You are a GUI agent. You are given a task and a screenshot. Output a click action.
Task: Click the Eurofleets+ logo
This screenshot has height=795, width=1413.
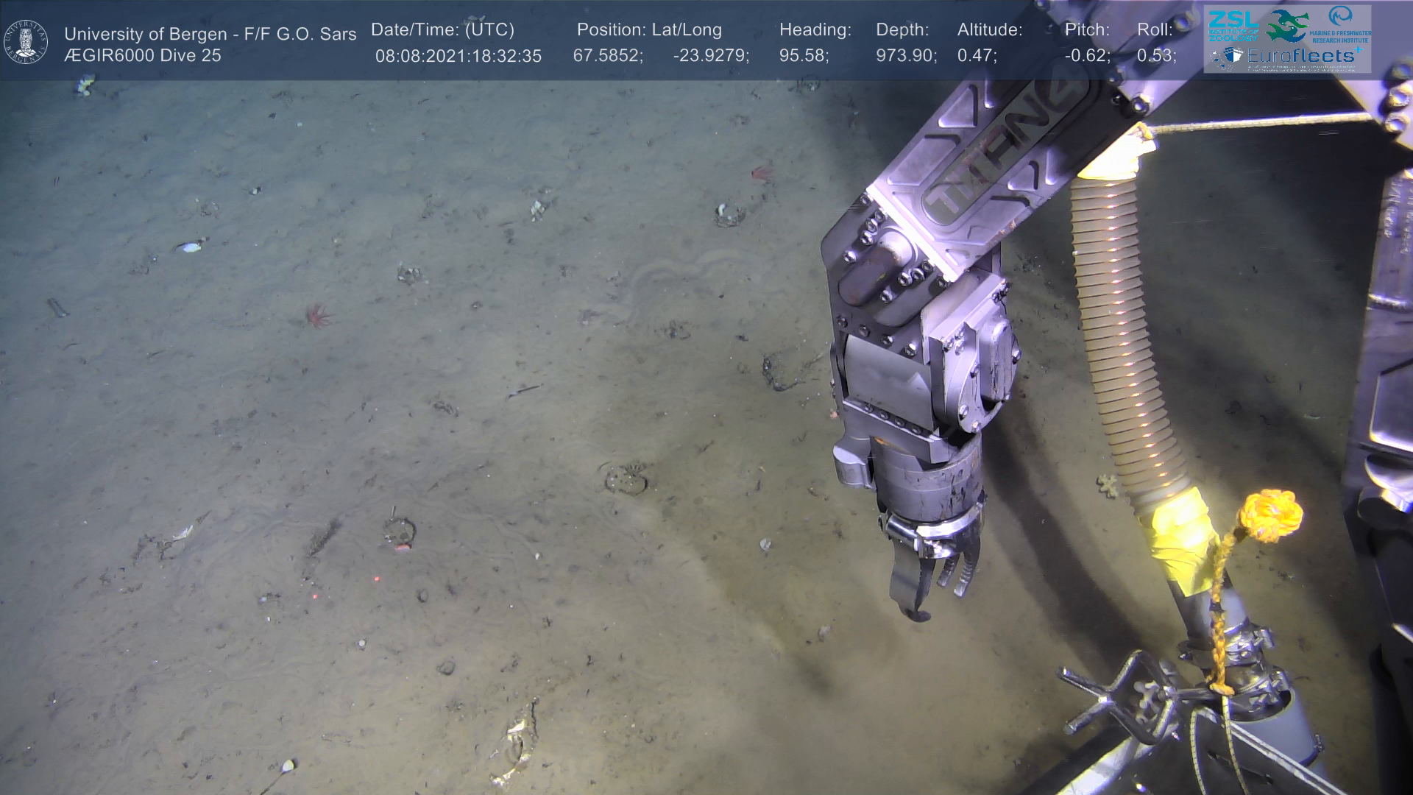[x=1300, y=55]
